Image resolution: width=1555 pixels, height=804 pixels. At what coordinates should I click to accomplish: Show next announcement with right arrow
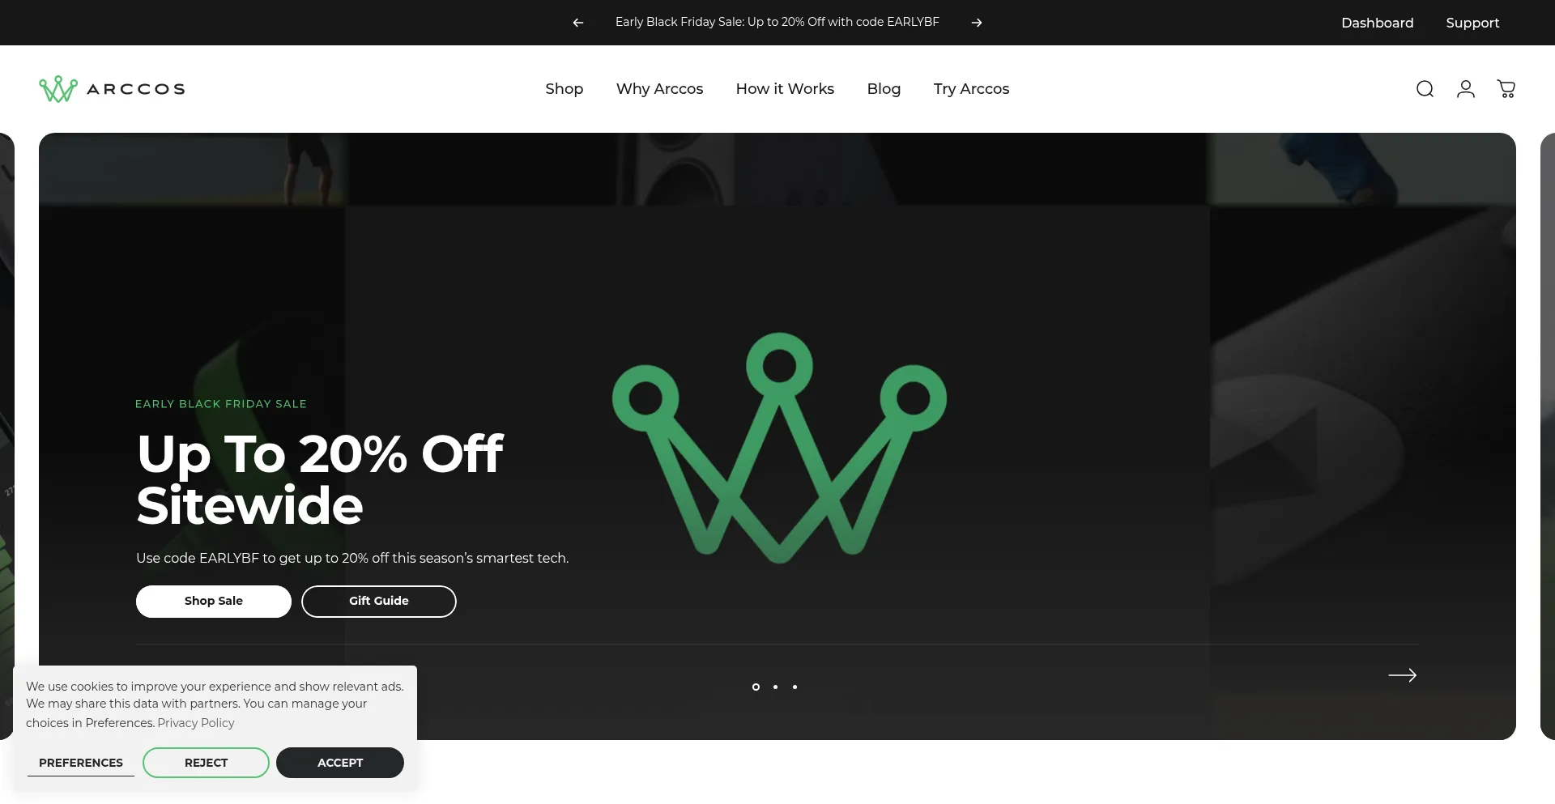pyautogui.click(x=977, y=23)
